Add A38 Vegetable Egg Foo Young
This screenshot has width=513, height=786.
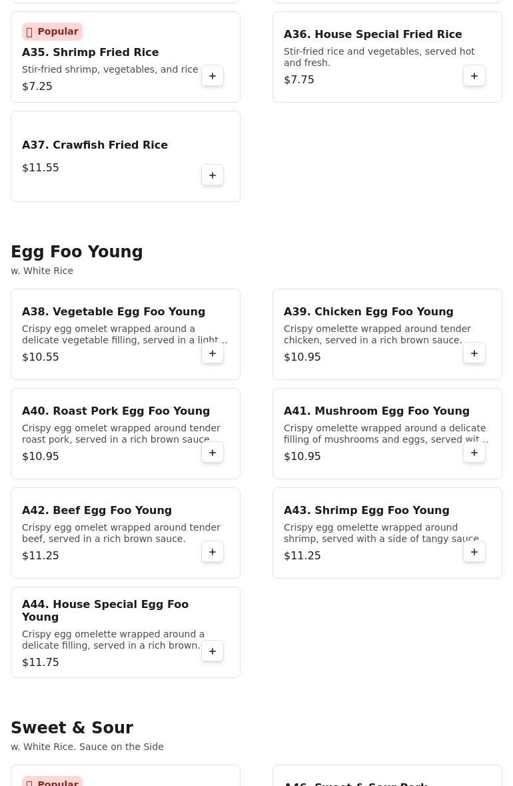coord(213,353)
